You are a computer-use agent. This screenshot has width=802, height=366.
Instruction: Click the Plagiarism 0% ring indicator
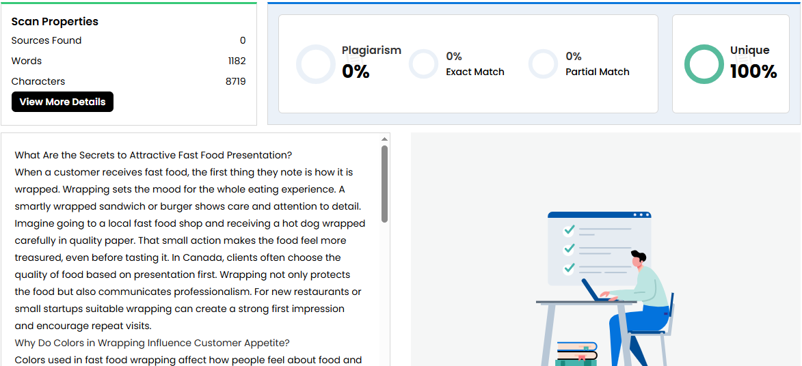[x=316, y=64]
